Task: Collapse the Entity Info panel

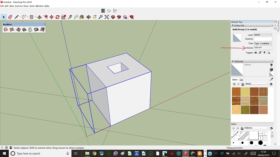Action: [x=233, y=25]
